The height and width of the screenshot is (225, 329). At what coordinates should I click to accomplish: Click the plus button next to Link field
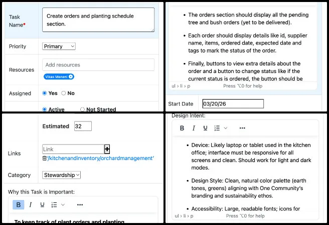click(x=107, y=149)
